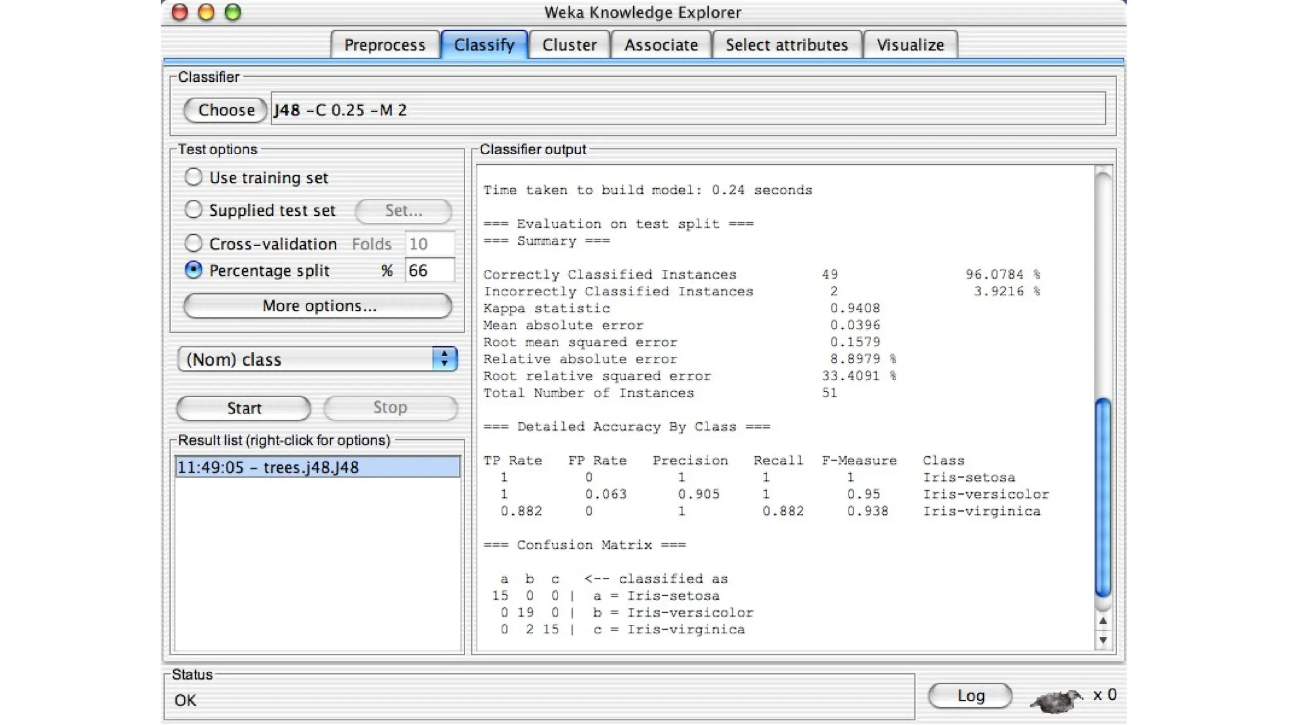Select the Supplied test set radio button
Viewport: 1289px width, 725px height.
coord(193,210)
